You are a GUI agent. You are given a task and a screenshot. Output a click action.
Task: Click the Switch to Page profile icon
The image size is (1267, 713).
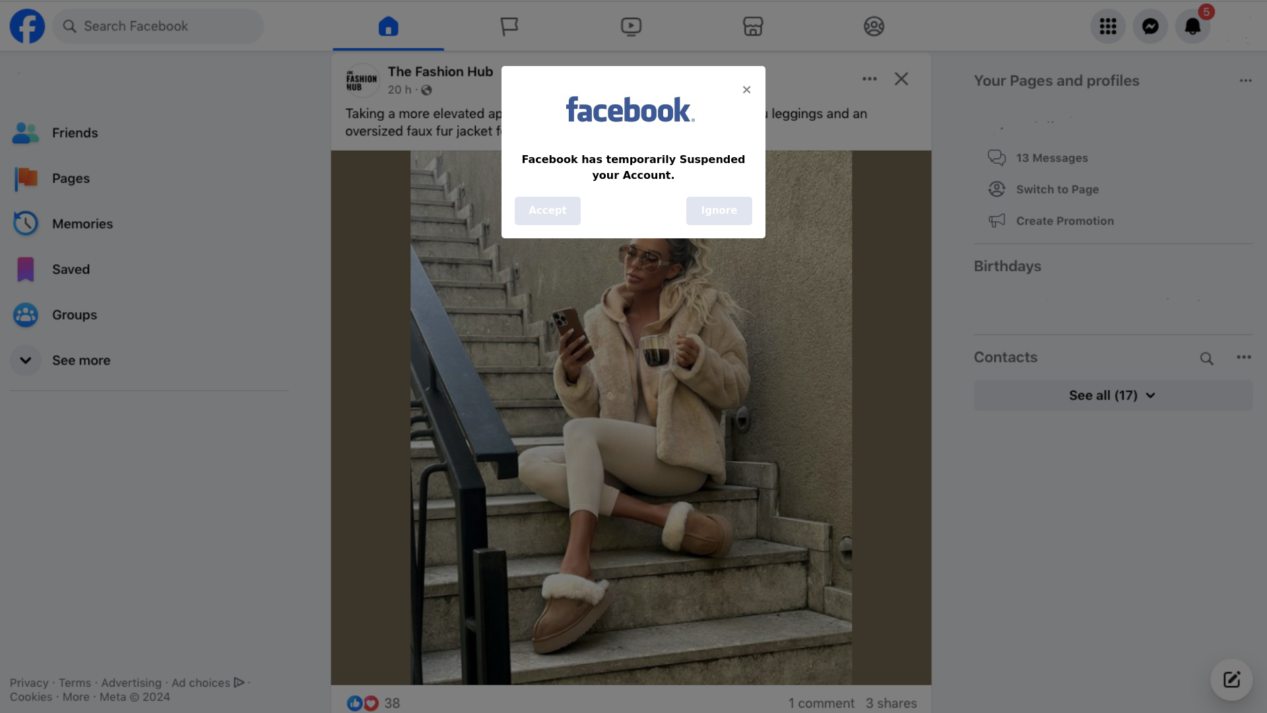click(996, 189)
